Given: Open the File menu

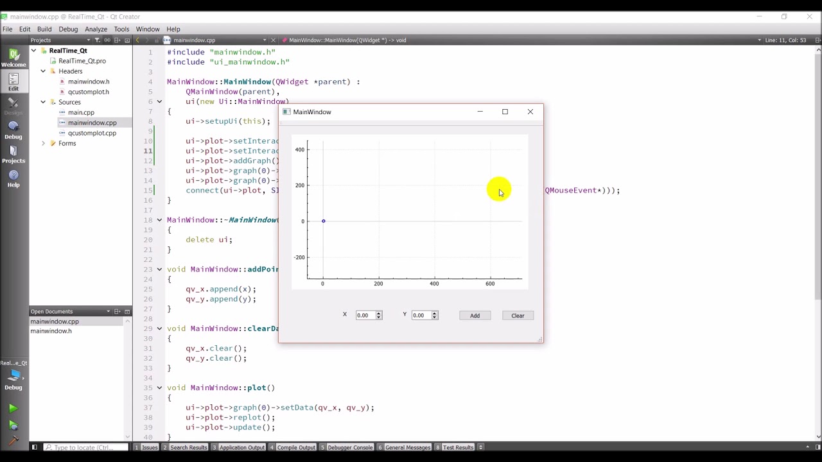Looking at the screenshot, I should (x=7, y=29).
